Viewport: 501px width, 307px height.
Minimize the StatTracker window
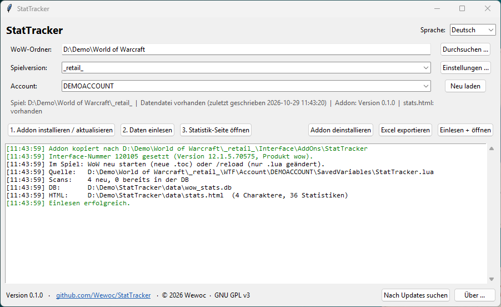pyautogui.click(x=437, y=9)
